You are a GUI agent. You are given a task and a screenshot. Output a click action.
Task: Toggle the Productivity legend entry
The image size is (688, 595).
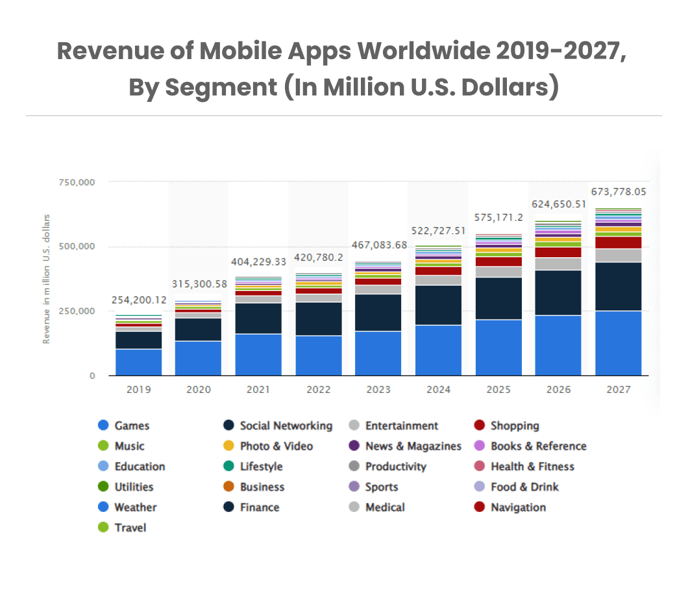(x=387, y=466)
